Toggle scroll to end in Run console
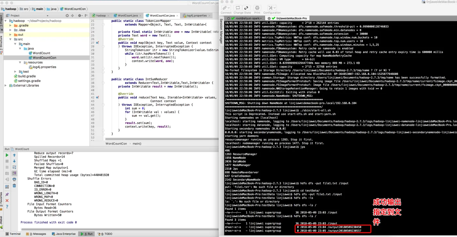Viewport: 457px width, 237px height. 14,173
